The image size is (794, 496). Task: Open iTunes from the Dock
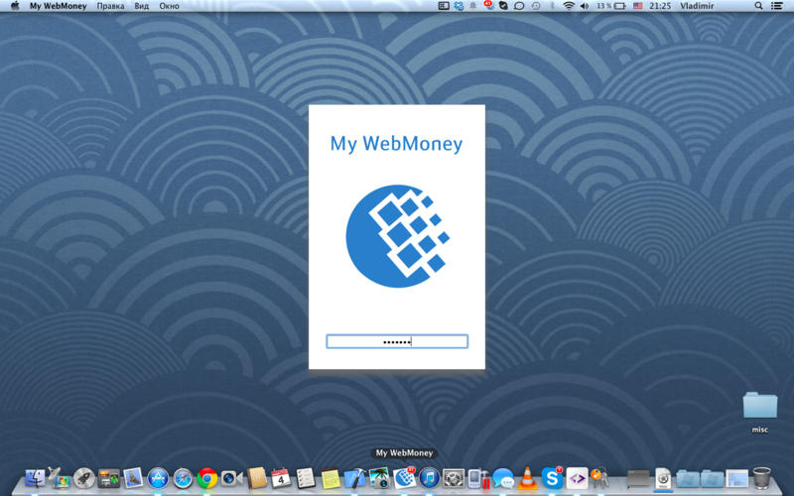click(429, 478)
